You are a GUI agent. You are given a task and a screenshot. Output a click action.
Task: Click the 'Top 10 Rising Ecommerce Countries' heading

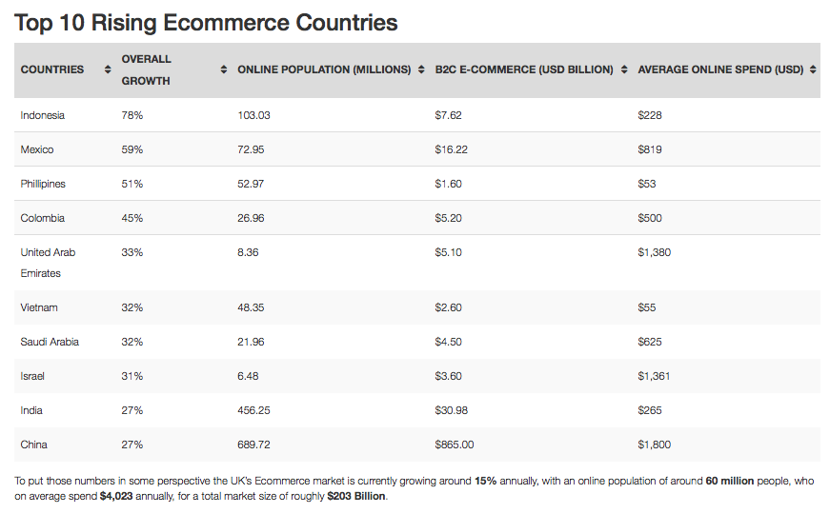206,23
